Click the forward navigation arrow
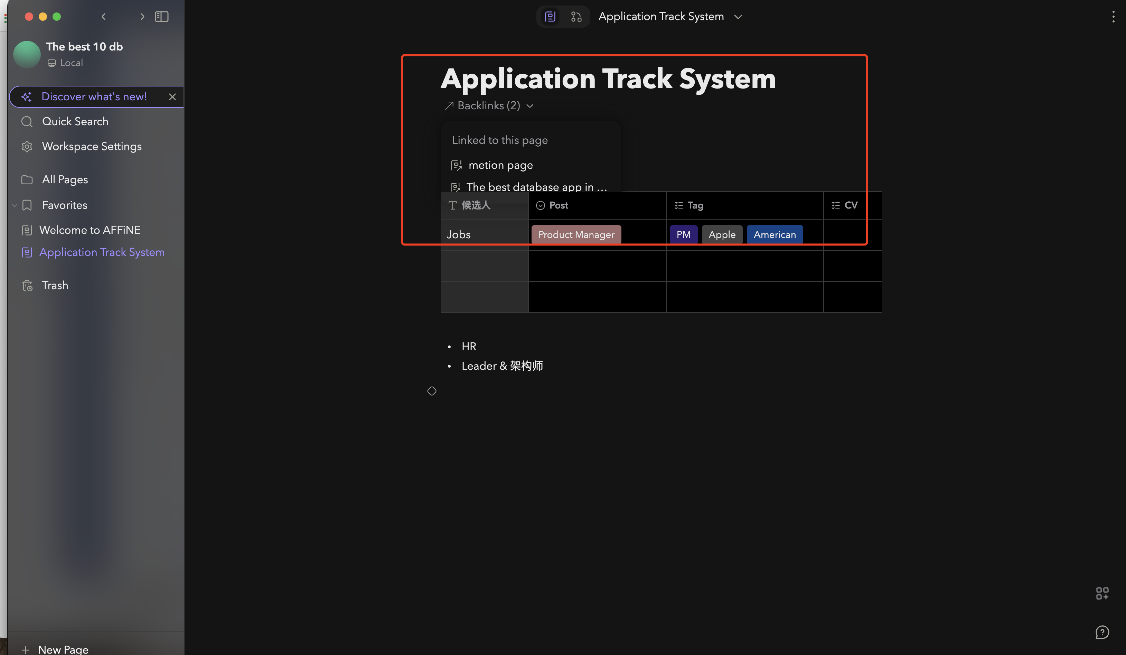This screenshot has width=1126, height=655. click(x=142, y=17)
